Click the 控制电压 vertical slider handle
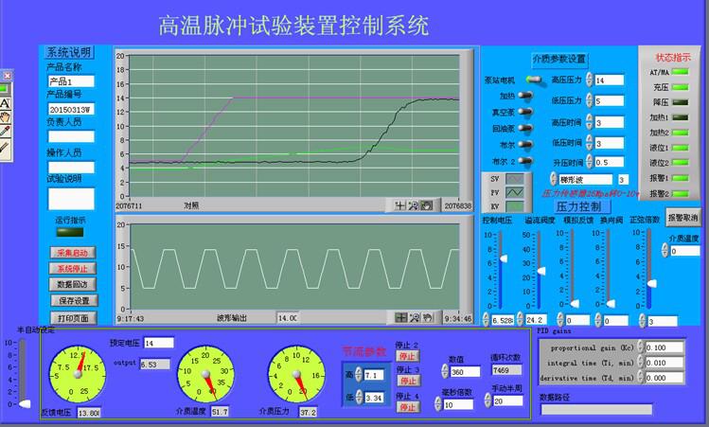Viewport: 709px width, 427px height. 502,258
